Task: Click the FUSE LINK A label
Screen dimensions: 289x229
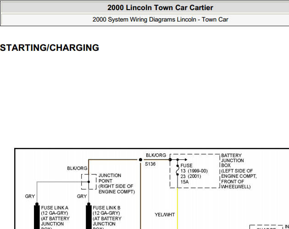Action: [x=55, y=207]
